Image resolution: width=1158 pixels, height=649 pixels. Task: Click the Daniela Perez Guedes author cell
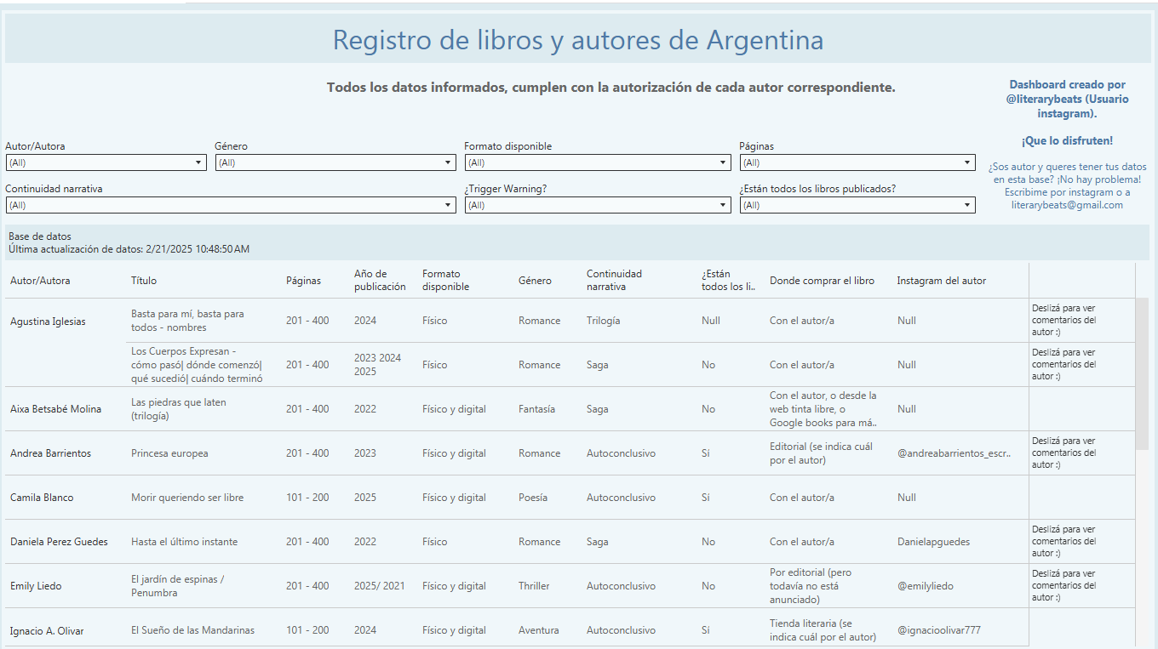[x=59, y=542]
